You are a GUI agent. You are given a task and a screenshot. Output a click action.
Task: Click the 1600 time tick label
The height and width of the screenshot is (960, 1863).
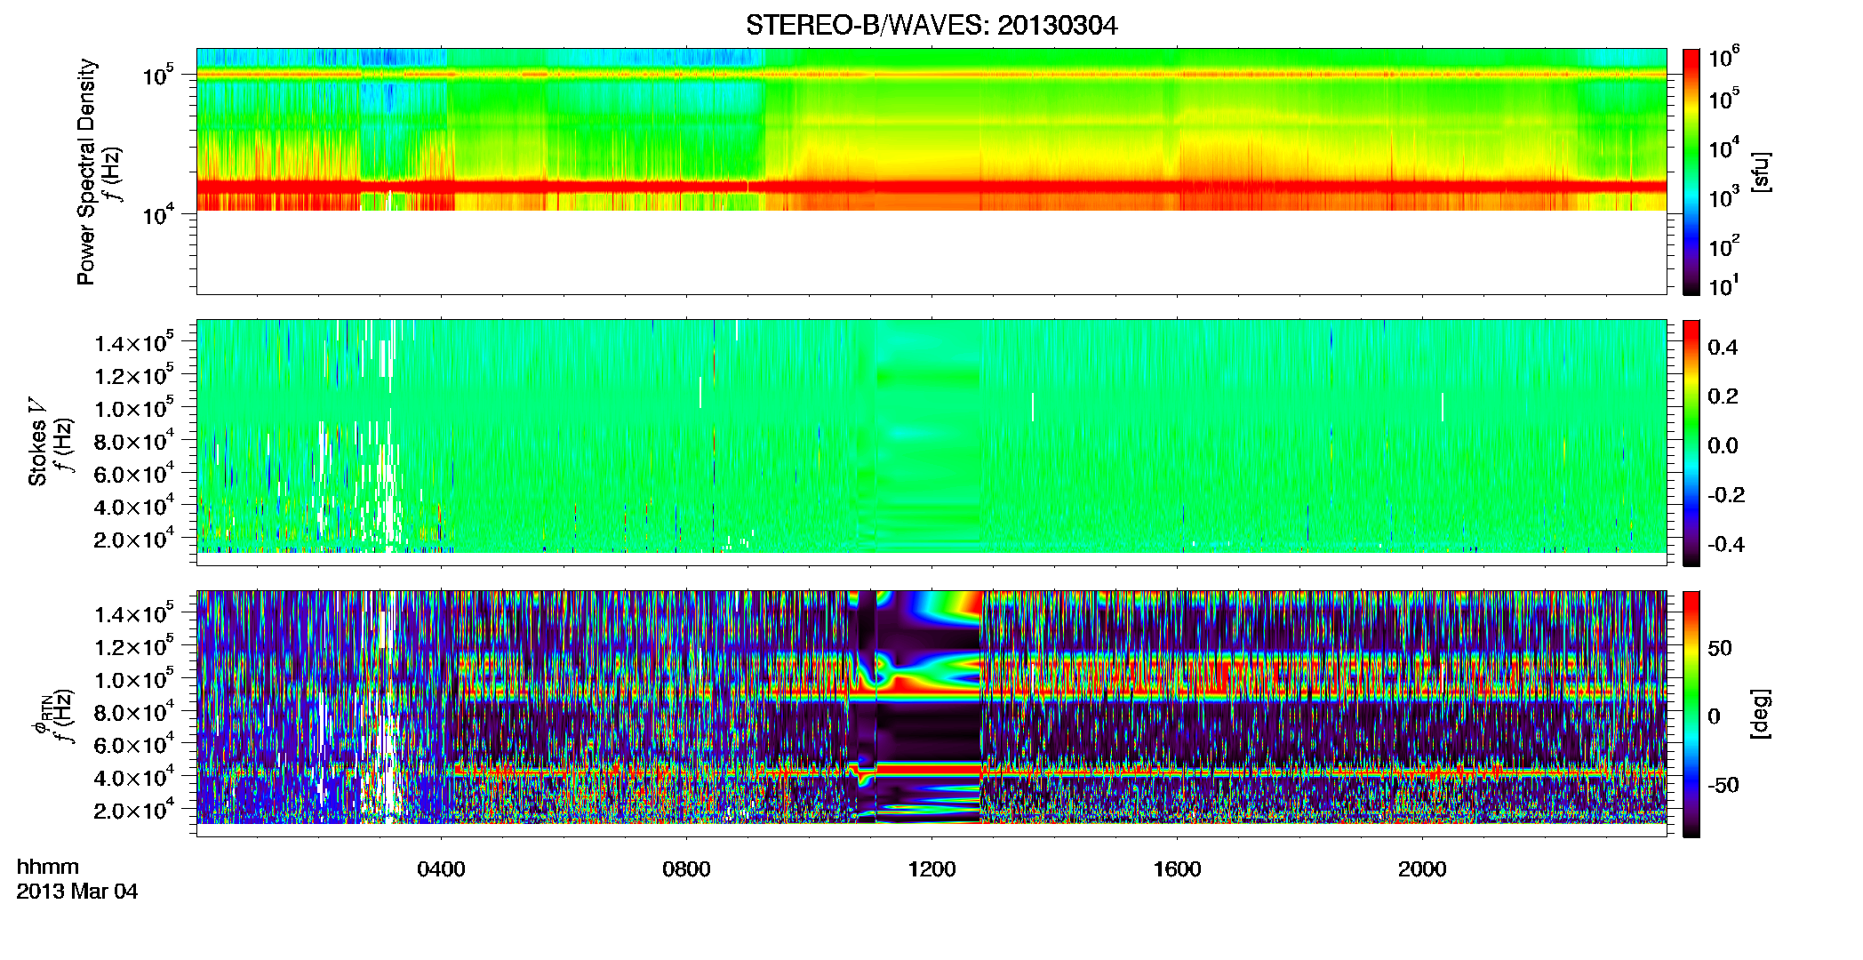tap(1177, 869)
